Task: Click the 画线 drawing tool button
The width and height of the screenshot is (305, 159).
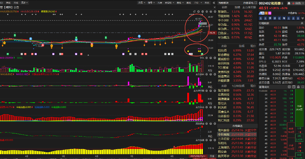Action: (x=189, y=3)
